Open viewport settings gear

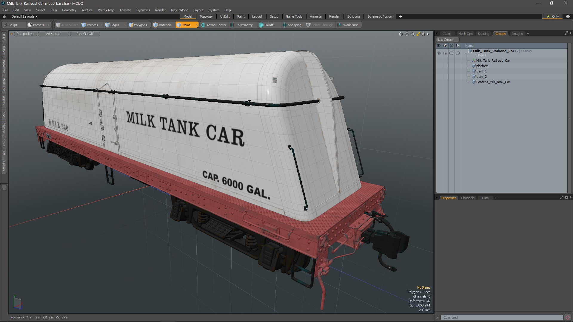[423, 34]
